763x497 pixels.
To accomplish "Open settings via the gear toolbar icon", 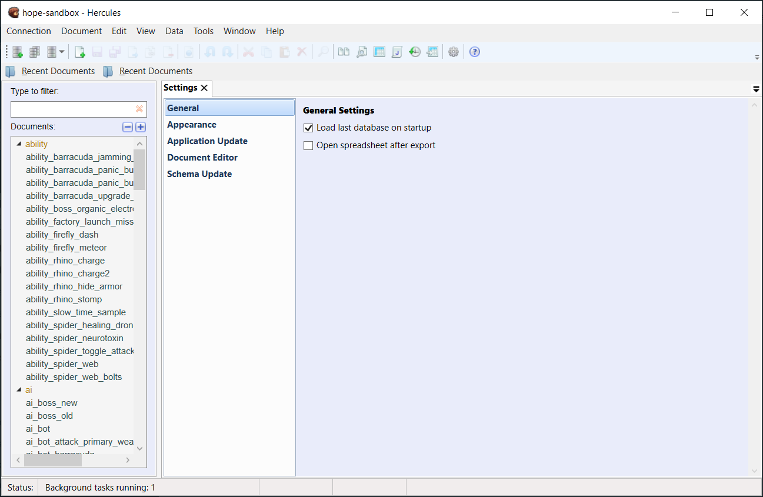I will (454, 52).
